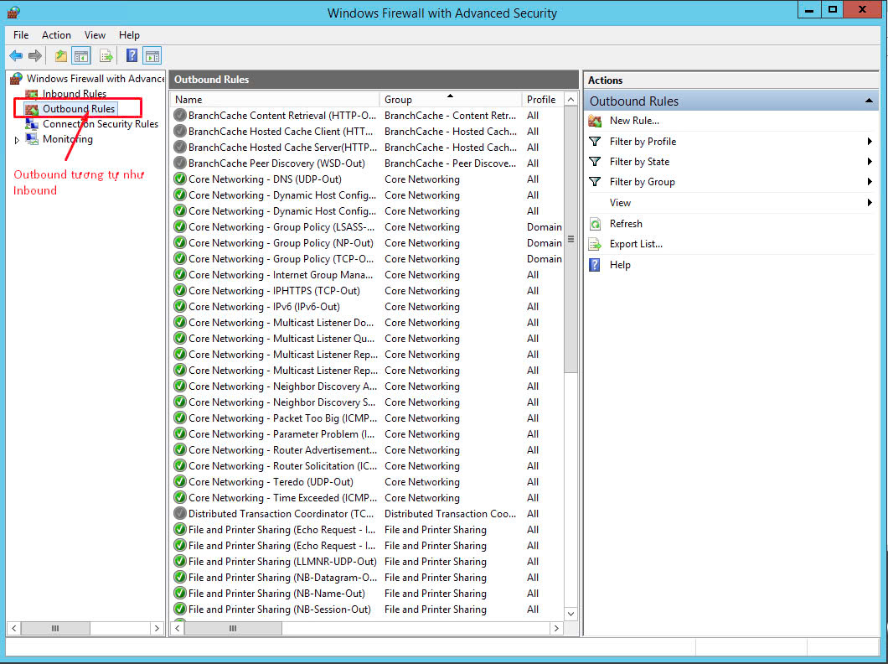Click the green Refresh icon in Actions
This screenshot has width=888, height=664.
[595, 224]
